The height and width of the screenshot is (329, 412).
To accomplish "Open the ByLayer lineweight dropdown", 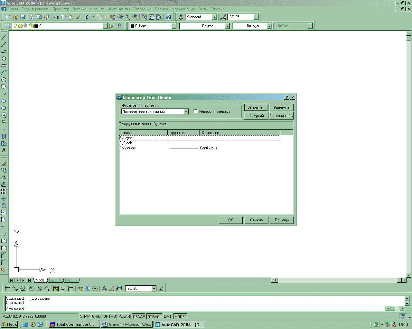I will click(270, 26).
